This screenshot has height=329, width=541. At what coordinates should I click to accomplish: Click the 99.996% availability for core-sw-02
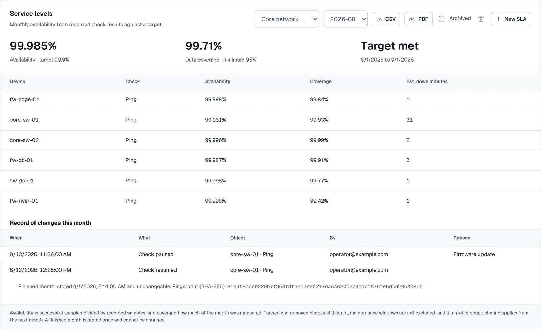(x=215, y=140)
